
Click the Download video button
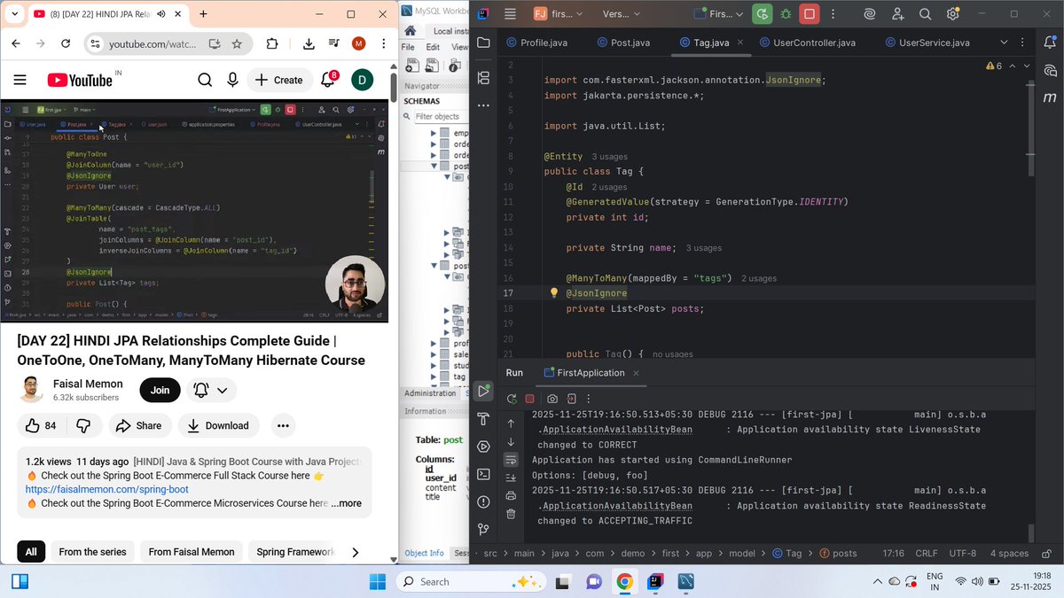click(218, 425)
